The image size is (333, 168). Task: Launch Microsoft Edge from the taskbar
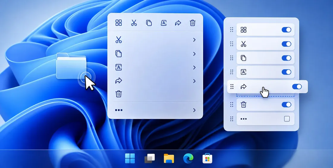click(x=189, y=159)
